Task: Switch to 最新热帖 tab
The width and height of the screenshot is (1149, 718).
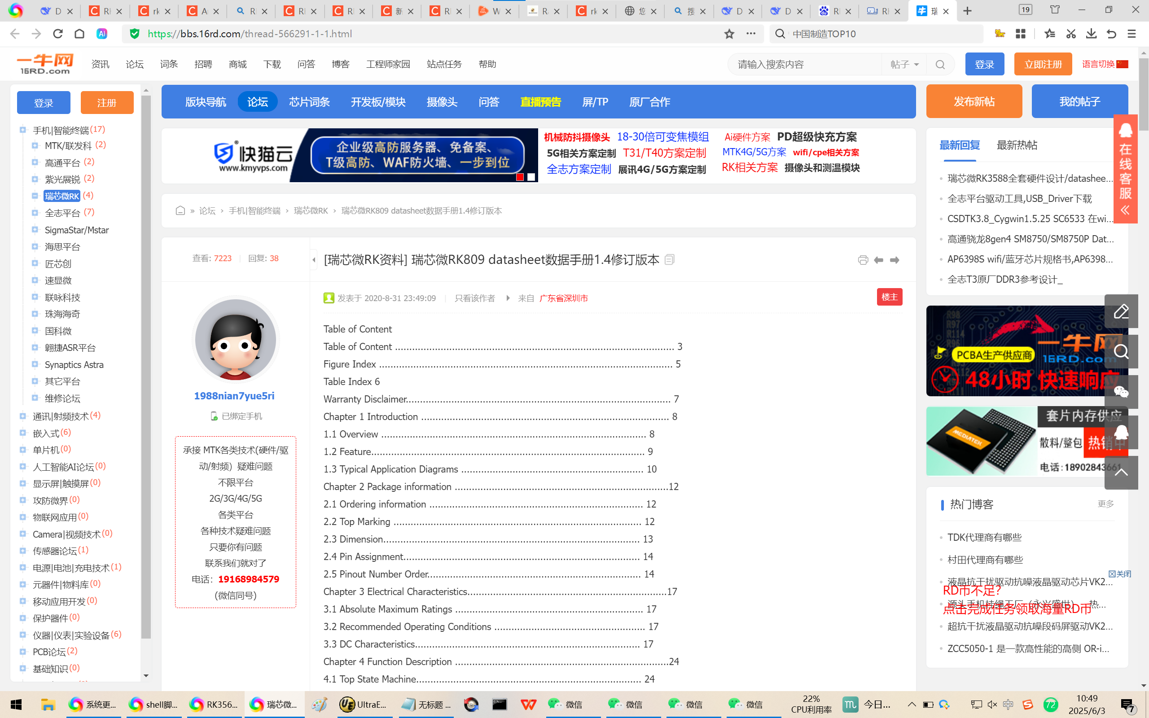Action: pos(1017,145)
